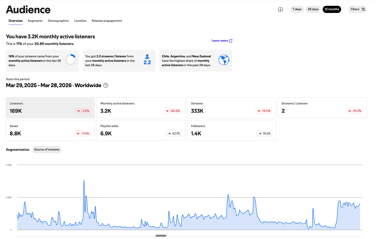Select the 12 months time range
This screenshot has height=239, width=376.
pyautogui.click(x=332, y=9)
